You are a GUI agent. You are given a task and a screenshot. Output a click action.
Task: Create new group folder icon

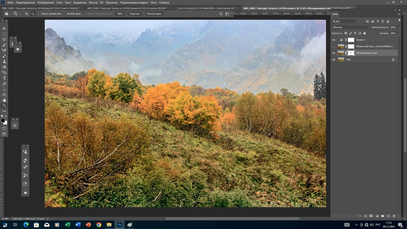[x=383, y=216]
